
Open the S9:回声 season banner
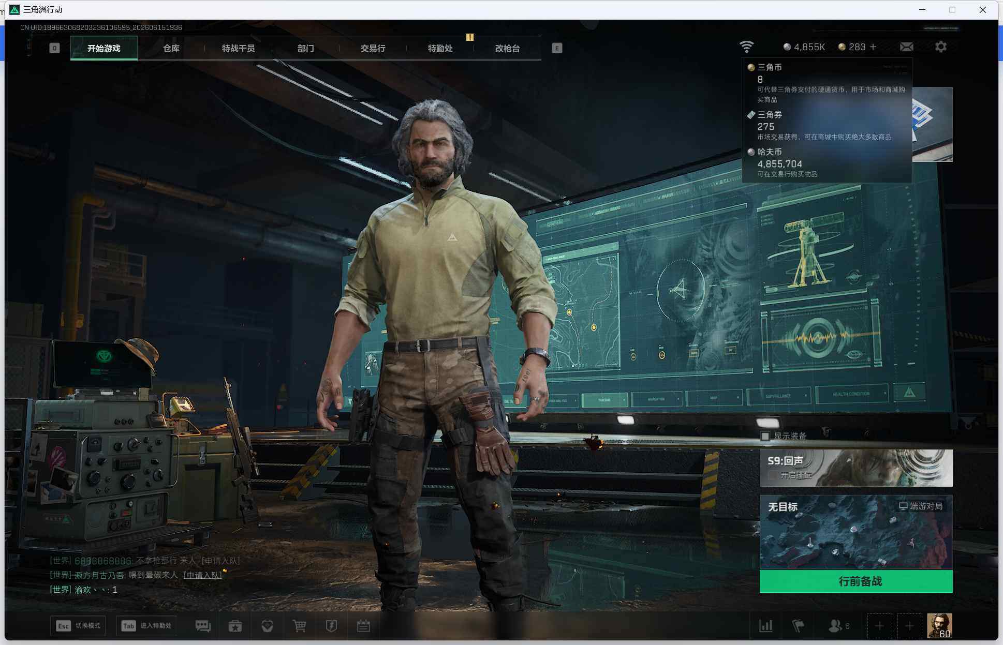(x=856, y=468)
